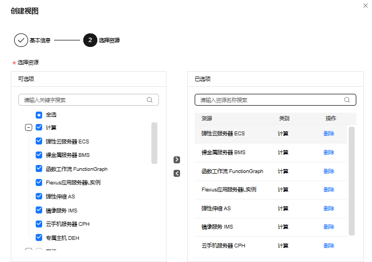Image resolution: width=372 pixels, height=262 pixels.
Task: Select the 基本信息 step label
Action: 40,40
